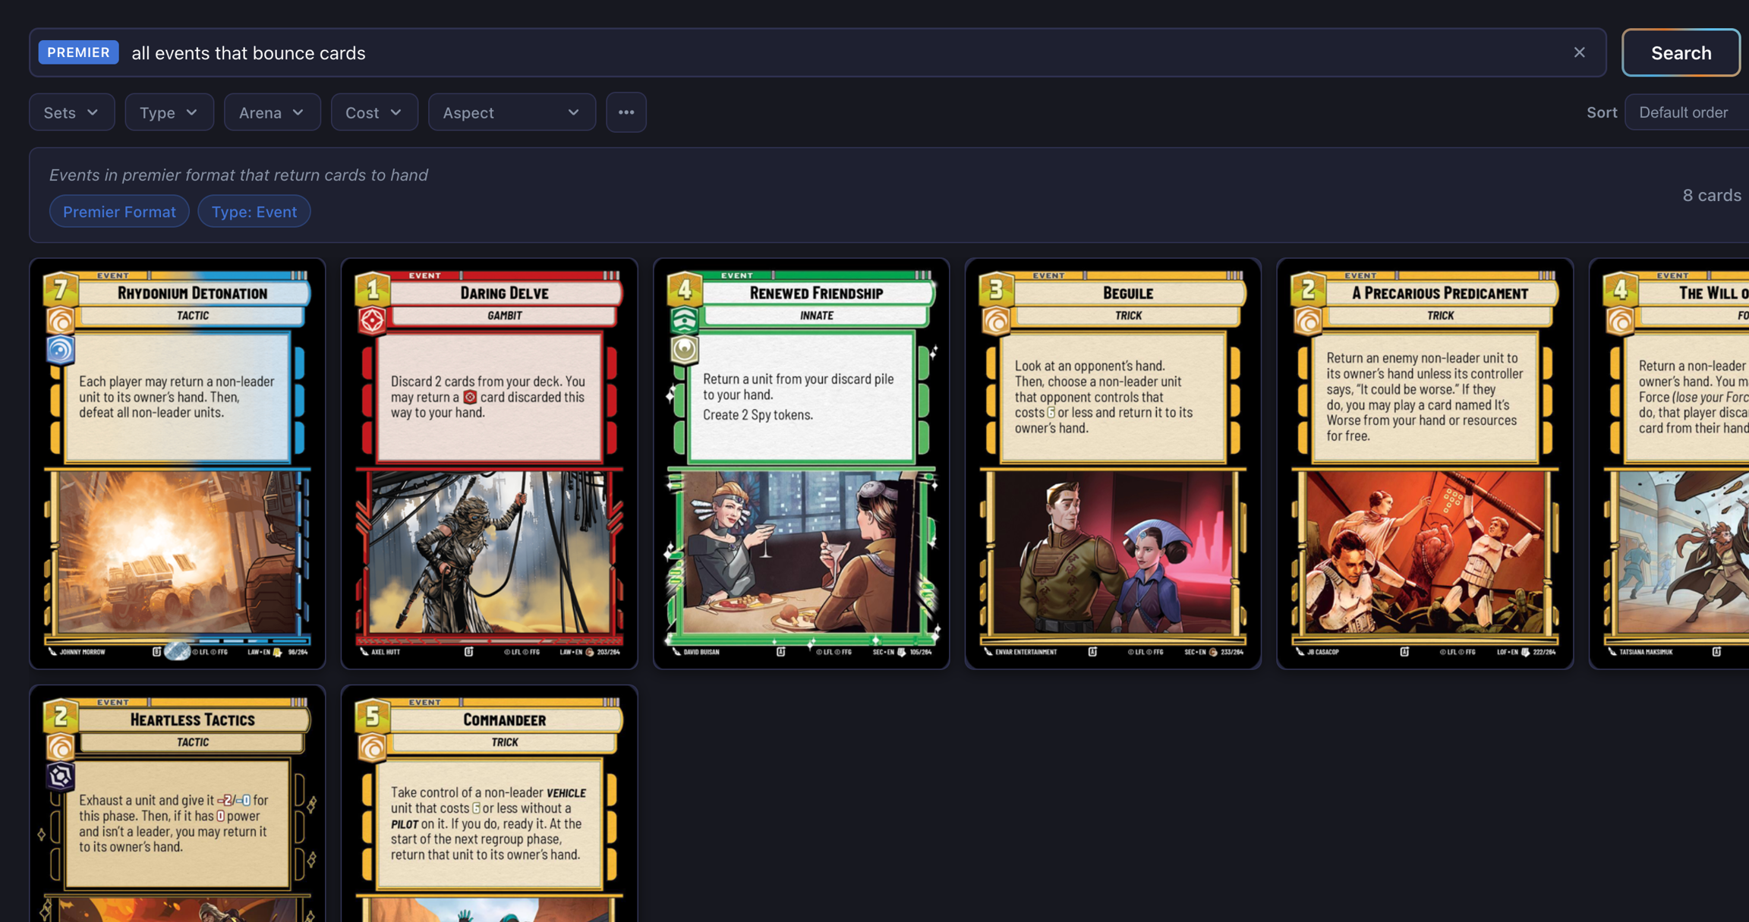Click the red aspect icon on Daring Delve

[371, 320]
